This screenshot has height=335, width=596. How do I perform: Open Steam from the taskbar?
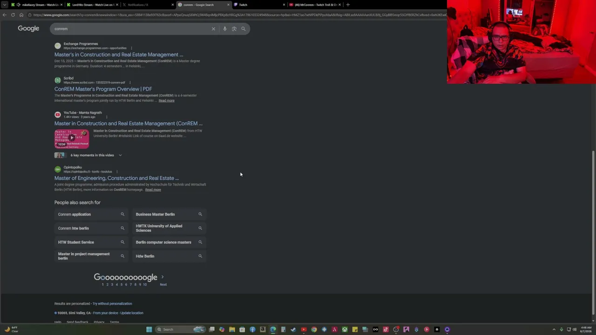(293, 329)
